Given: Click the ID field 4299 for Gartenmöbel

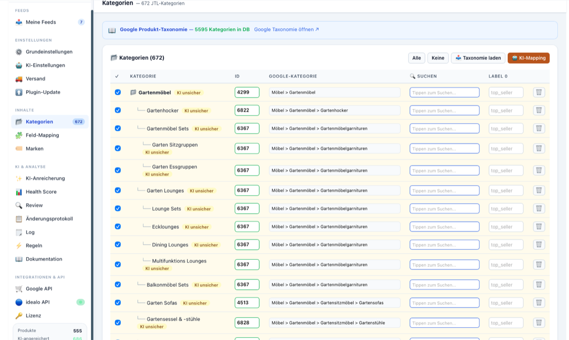Looking at the screenshot, I should pyautogui.click(x=247, y=92).
